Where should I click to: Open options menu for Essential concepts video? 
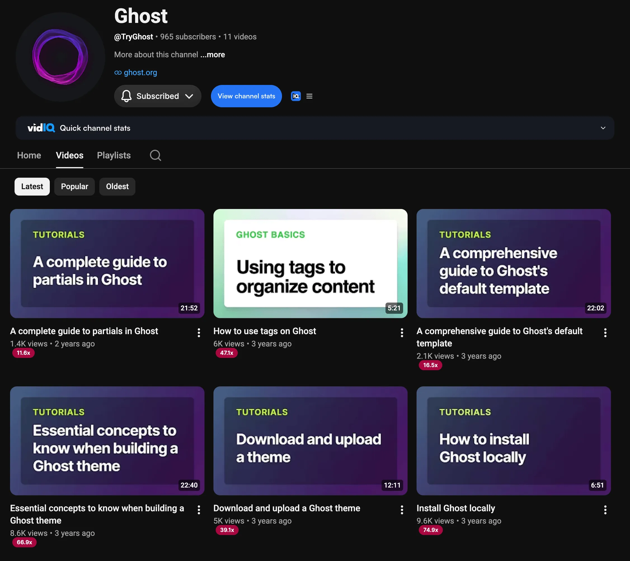tap(199, 510)
